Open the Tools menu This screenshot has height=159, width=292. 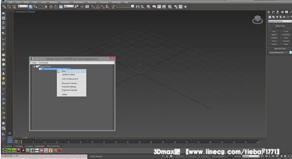18,2
